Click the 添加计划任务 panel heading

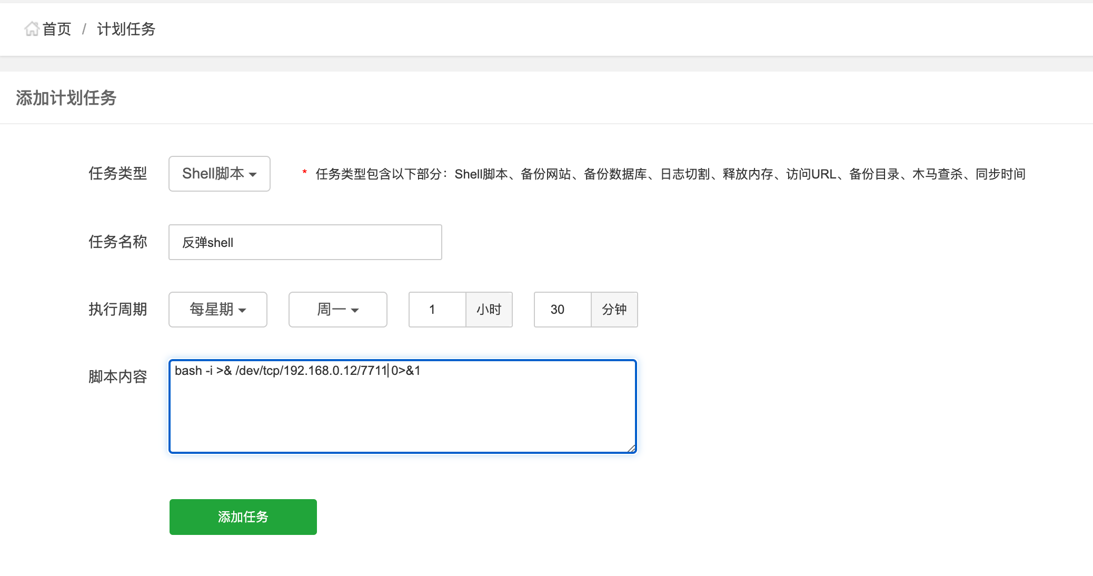[x=66, y=98]
